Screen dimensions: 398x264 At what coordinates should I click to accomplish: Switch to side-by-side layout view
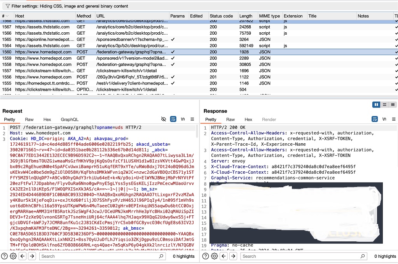tap(376, 105)
